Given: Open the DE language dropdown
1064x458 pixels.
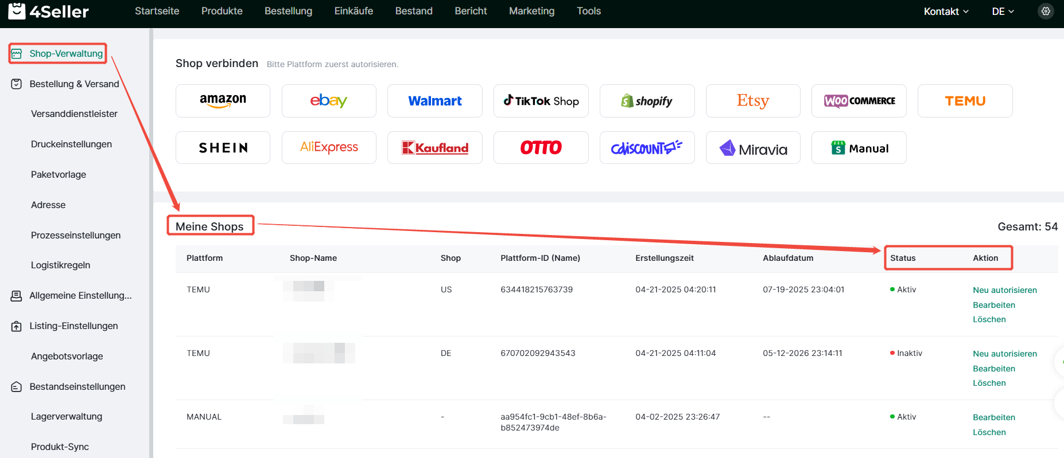Looking at the screenshot, I should coord(1003,11).
